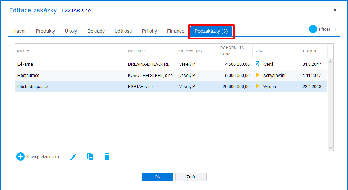The image size is (348, 190).
Task: Open the dropdown arrow next to Přidej
Action: tap(336, 29)
